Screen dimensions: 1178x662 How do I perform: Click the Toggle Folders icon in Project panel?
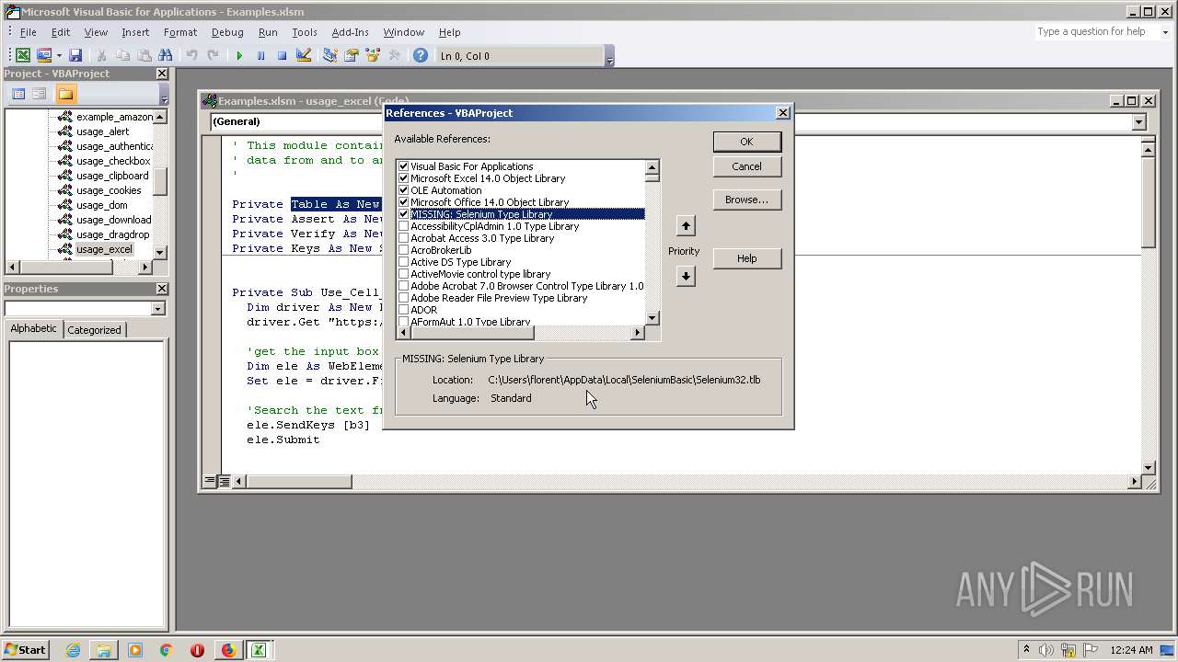pos(65,94)
